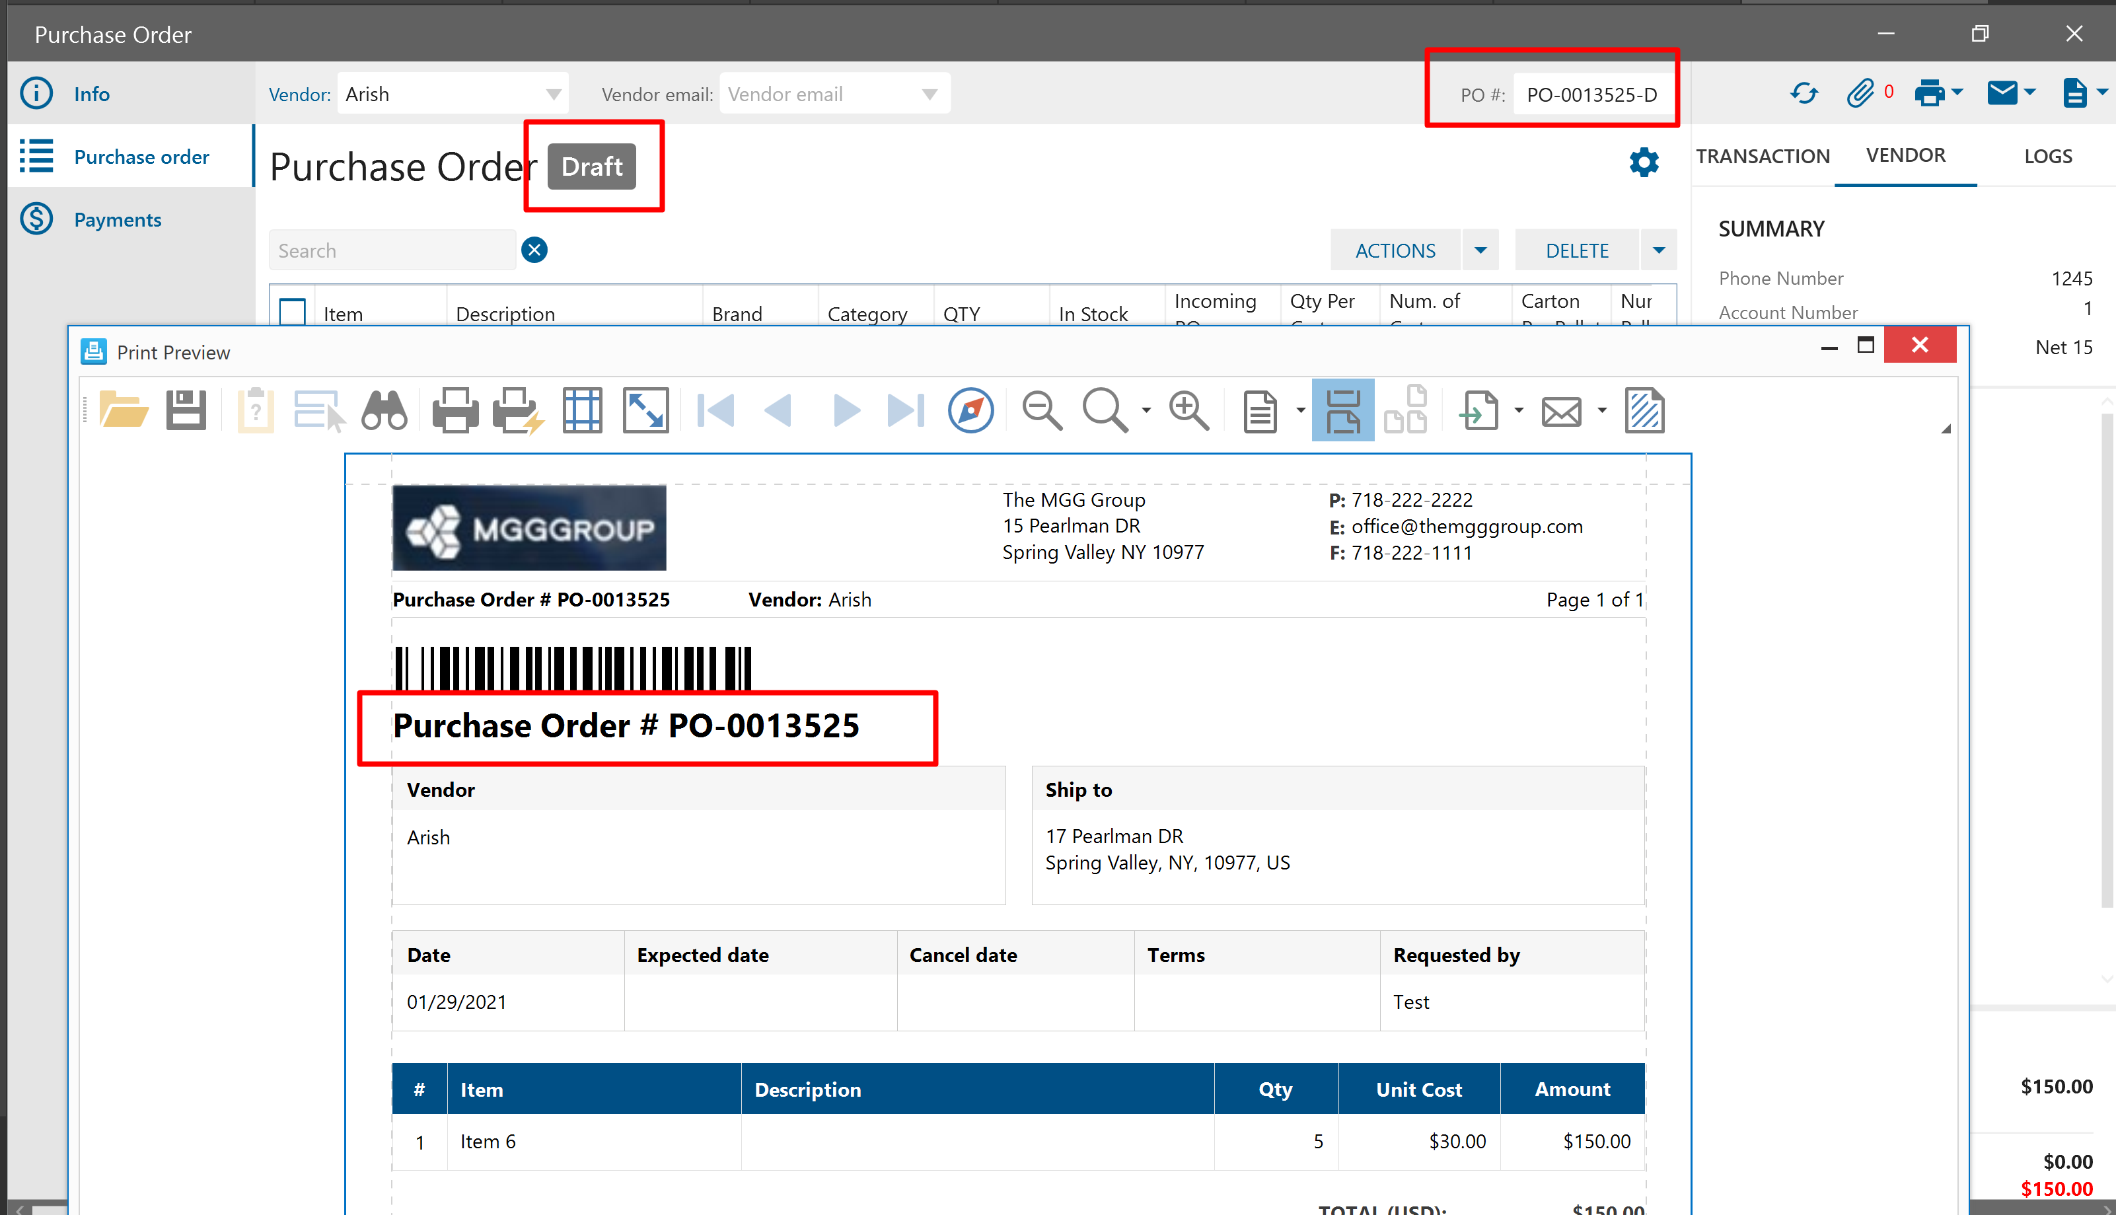Toggle the continuous page view button
This screenshot has height=1215, width=2116.
1342,410
